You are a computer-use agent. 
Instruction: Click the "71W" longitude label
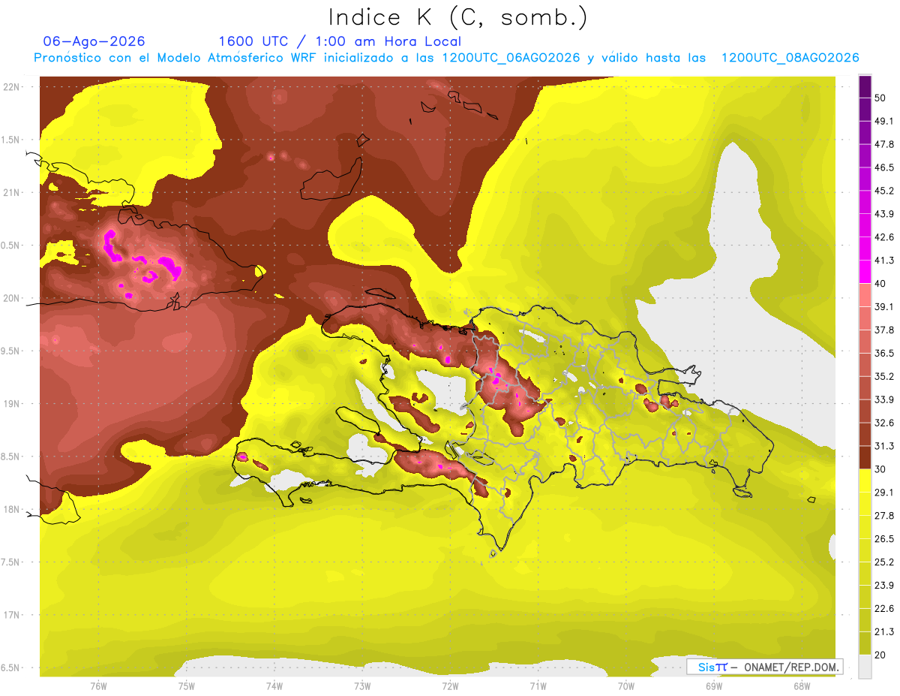coord(538,686)
